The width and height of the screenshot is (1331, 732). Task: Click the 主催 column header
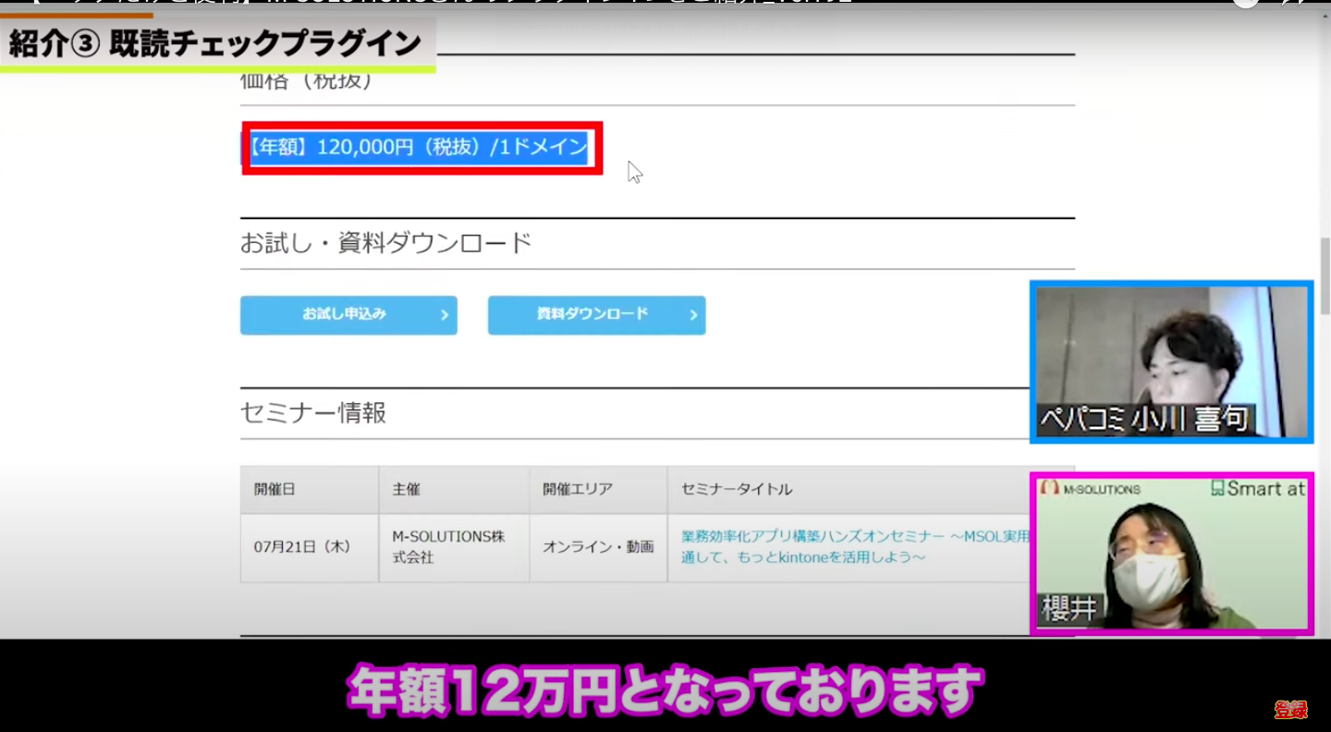(x=407, y=490)
